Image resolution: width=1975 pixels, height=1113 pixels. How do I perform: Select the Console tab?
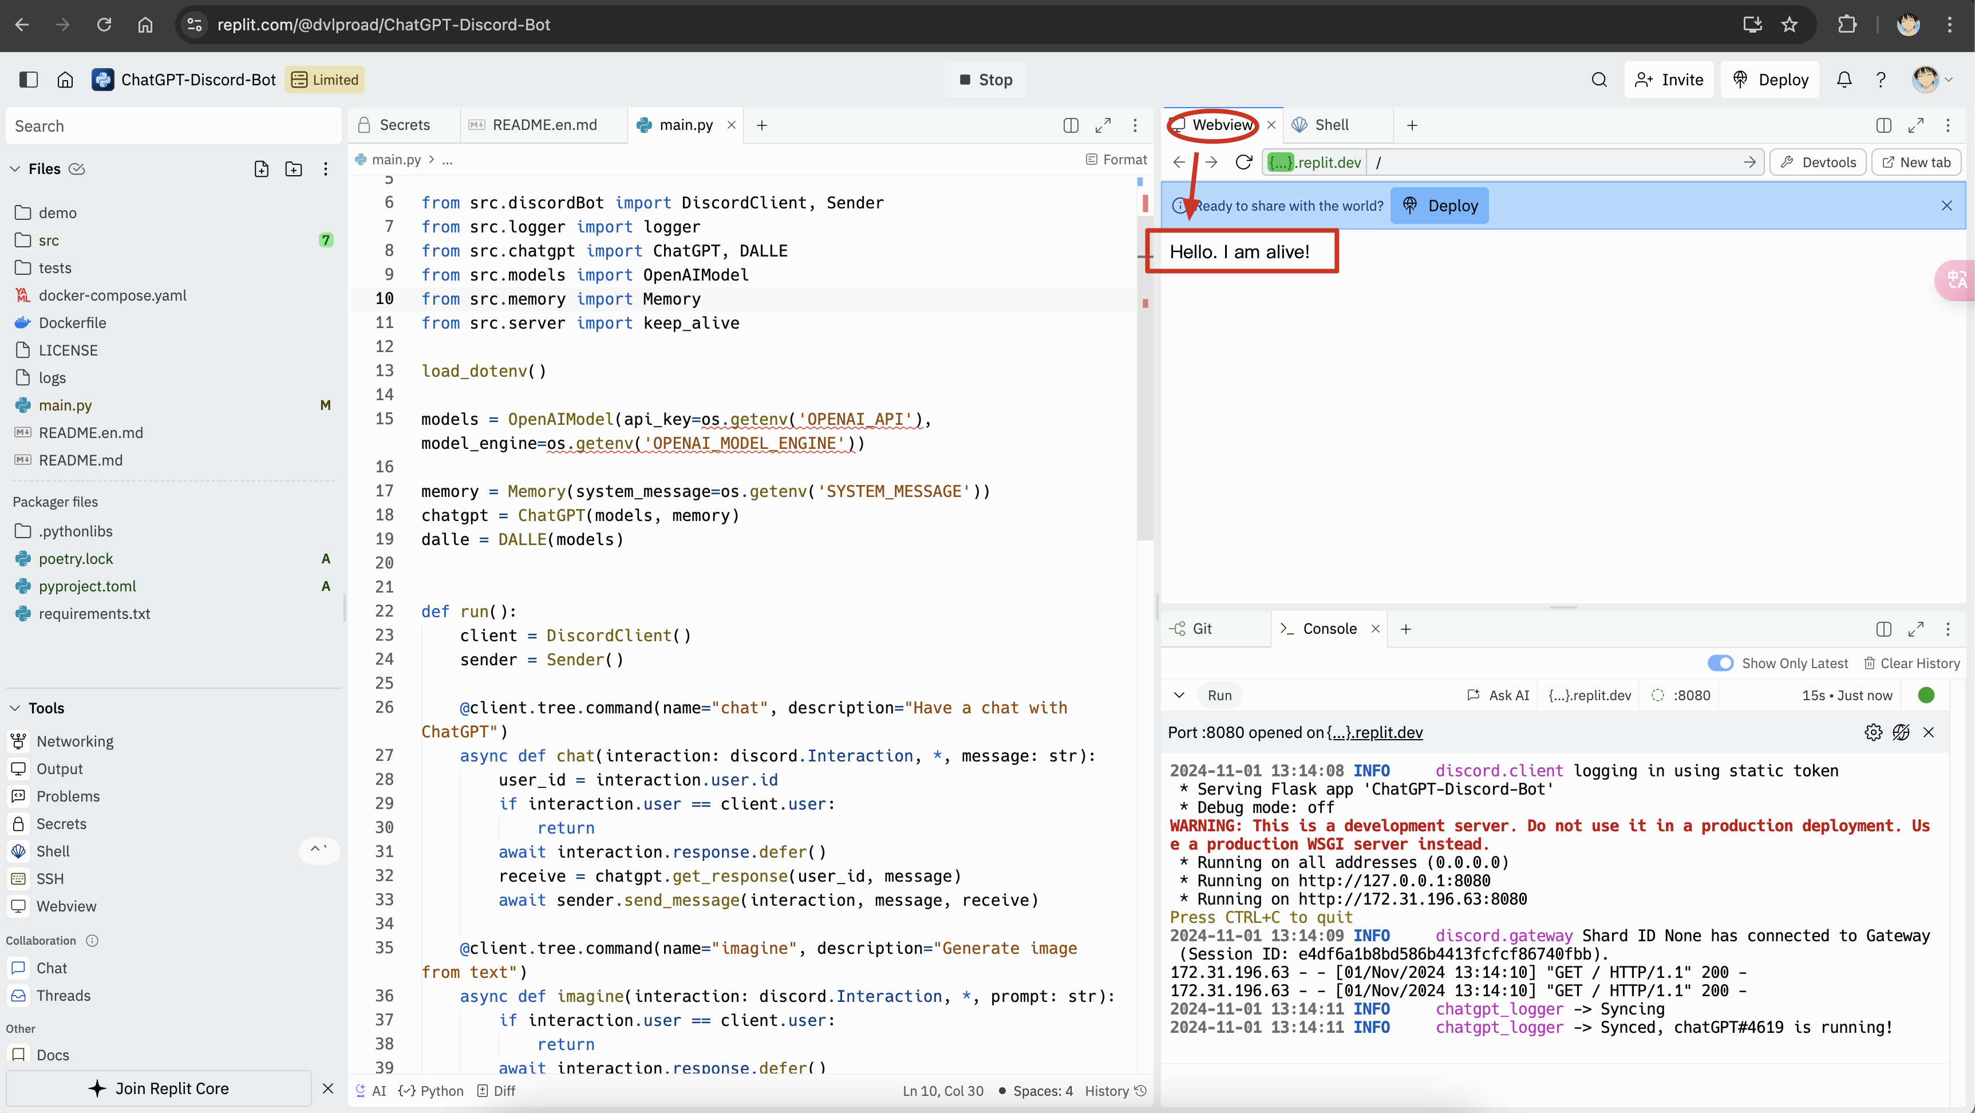pos(1329,629)
